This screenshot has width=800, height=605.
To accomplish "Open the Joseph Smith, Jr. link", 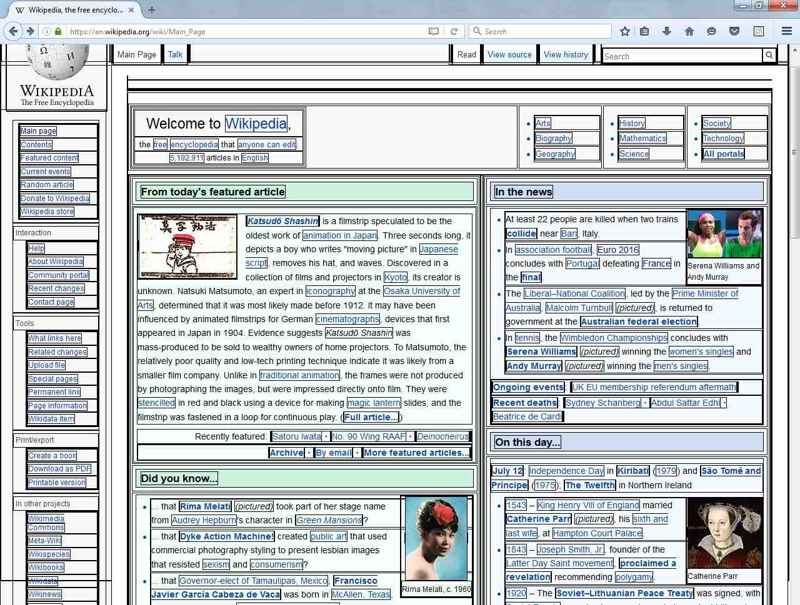I will tap(570, 549).
